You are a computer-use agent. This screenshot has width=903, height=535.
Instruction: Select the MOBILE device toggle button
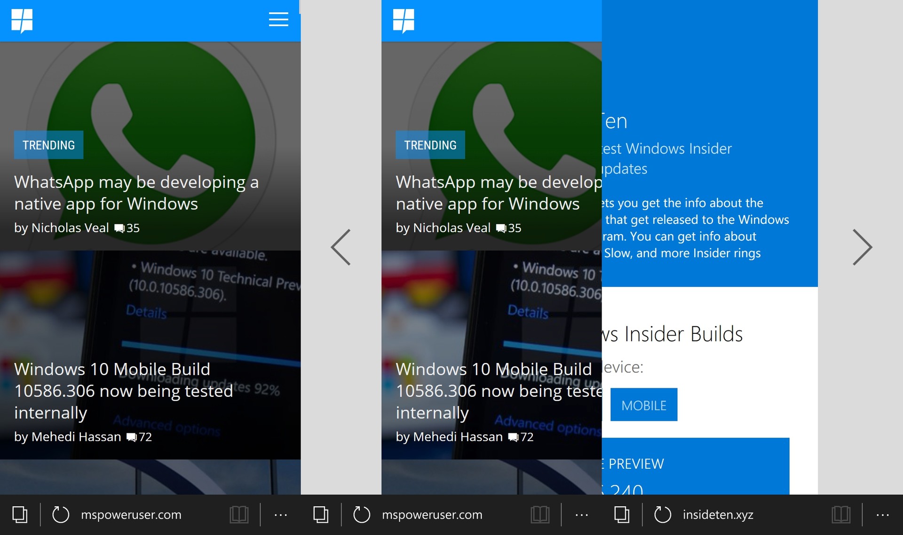pyautogui.click(x=643, y=404)
